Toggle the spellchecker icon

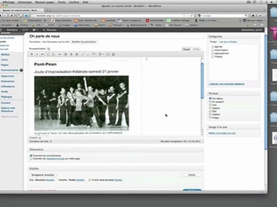100,54
